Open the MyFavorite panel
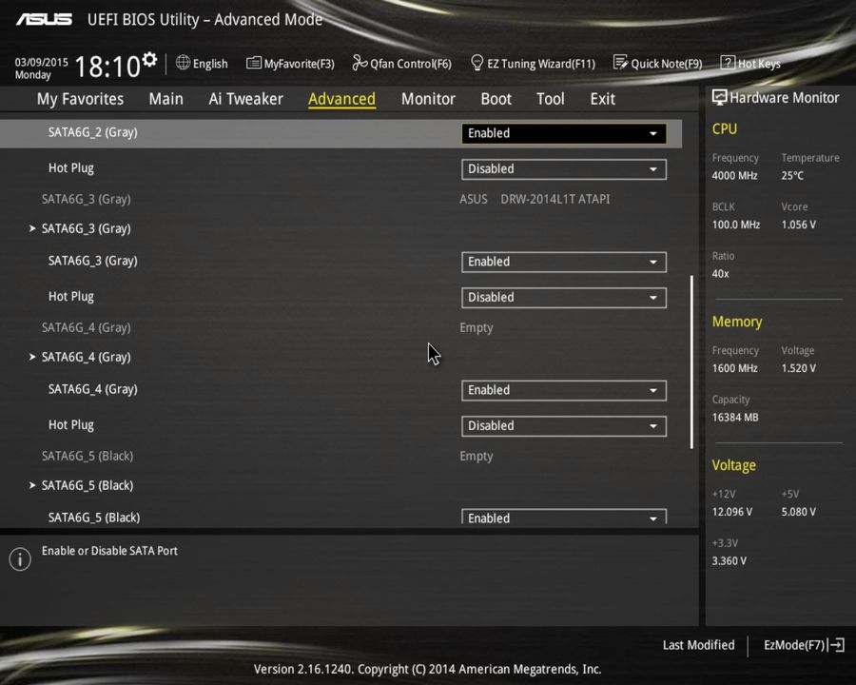The height and width of the screenshot is (685, 856). coord(290,63)
